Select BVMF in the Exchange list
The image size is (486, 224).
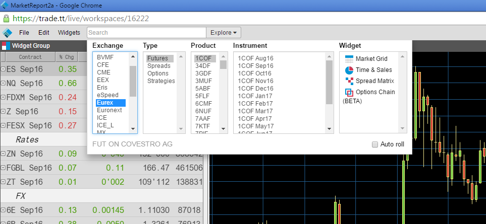click(x=105, y=57)
